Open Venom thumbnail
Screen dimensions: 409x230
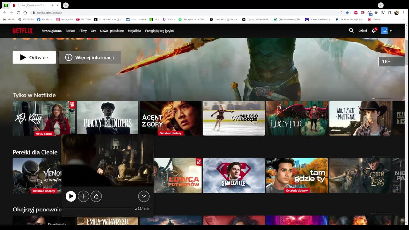tap(37, 176)
